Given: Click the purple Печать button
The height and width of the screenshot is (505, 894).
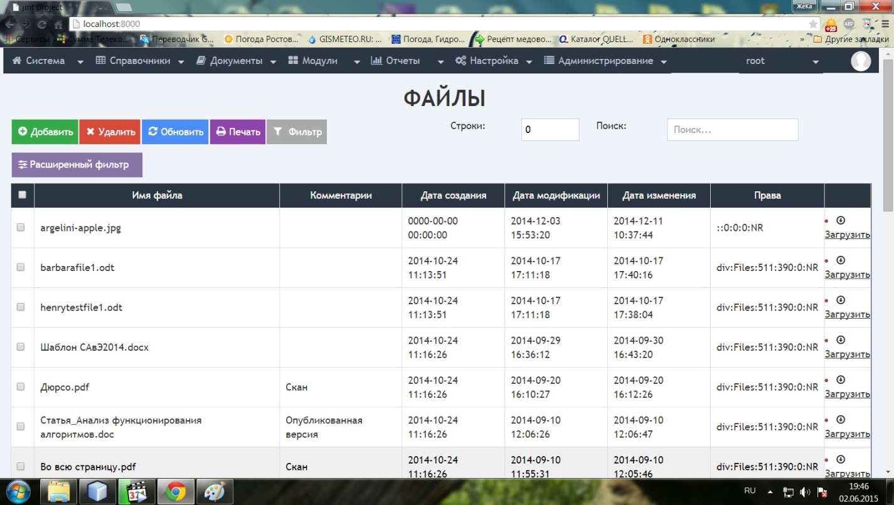Looking at the screenshot, I should 238,132.
